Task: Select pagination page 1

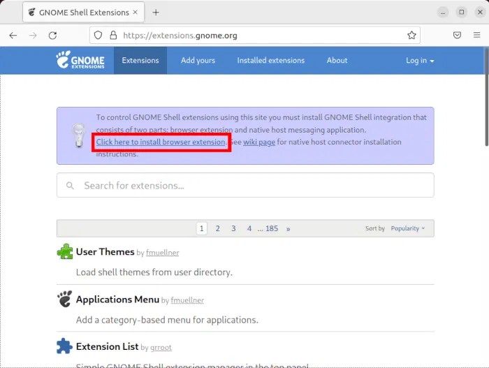Action: [x=202, y=228]
